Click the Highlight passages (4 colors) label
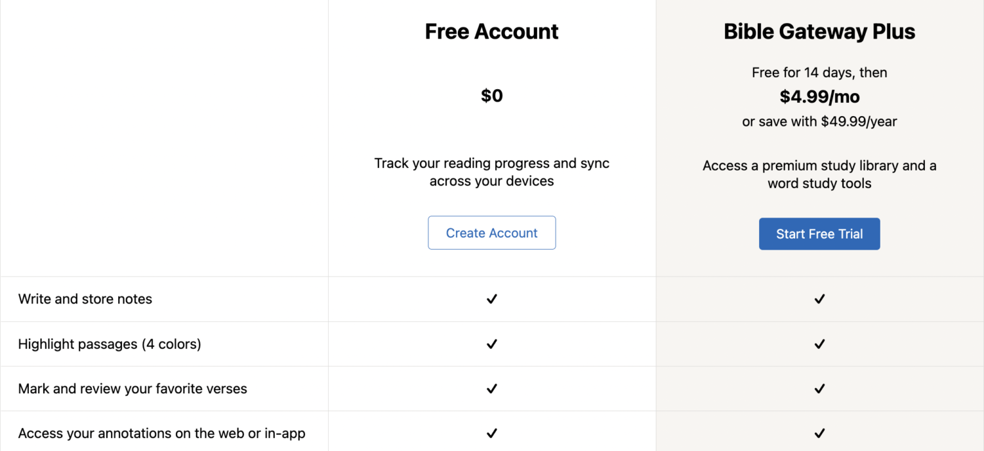This screenshot has height=451, width=984. point(110,344)
